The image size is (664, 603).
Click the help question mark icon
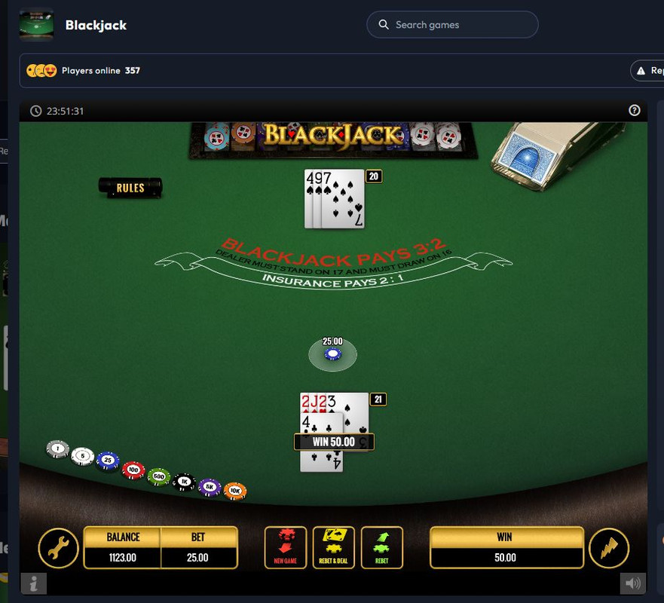tap(634, 111)
